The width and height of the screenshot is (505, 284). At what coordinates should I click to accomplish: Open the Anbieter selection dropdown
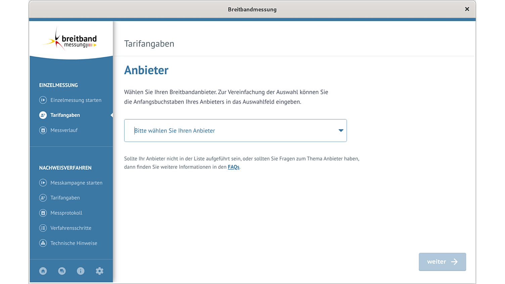[235, 131]
